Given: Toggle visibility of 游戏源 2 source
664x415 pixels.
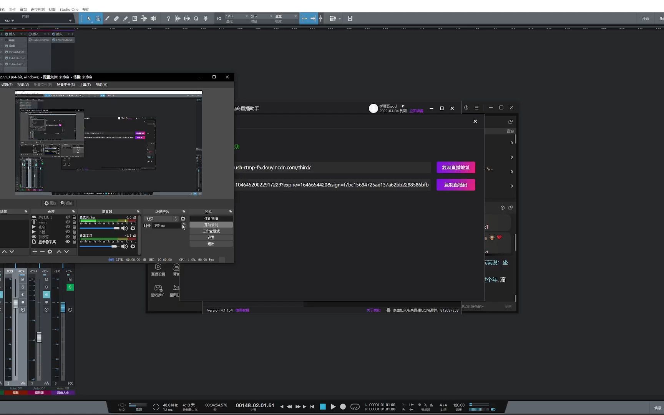Looking at the screenshot, I should pyautogui.click(x=68, y=217).
